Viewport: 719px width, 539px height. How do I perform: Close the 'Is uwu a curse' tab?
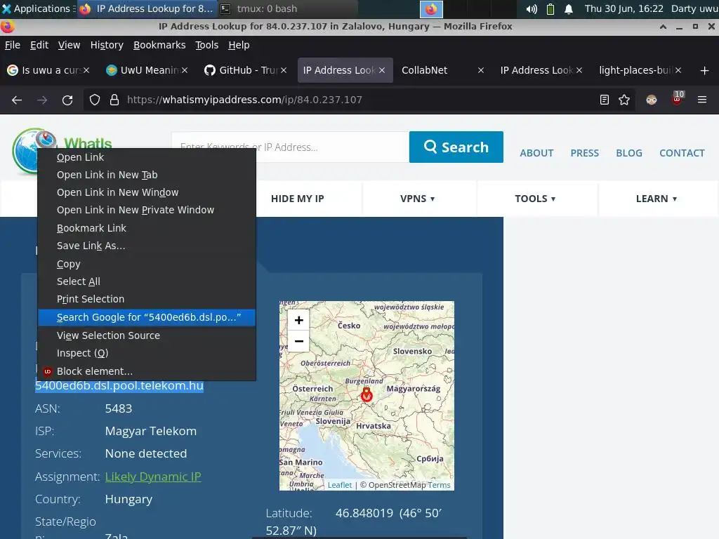click(x=86, y=70)
